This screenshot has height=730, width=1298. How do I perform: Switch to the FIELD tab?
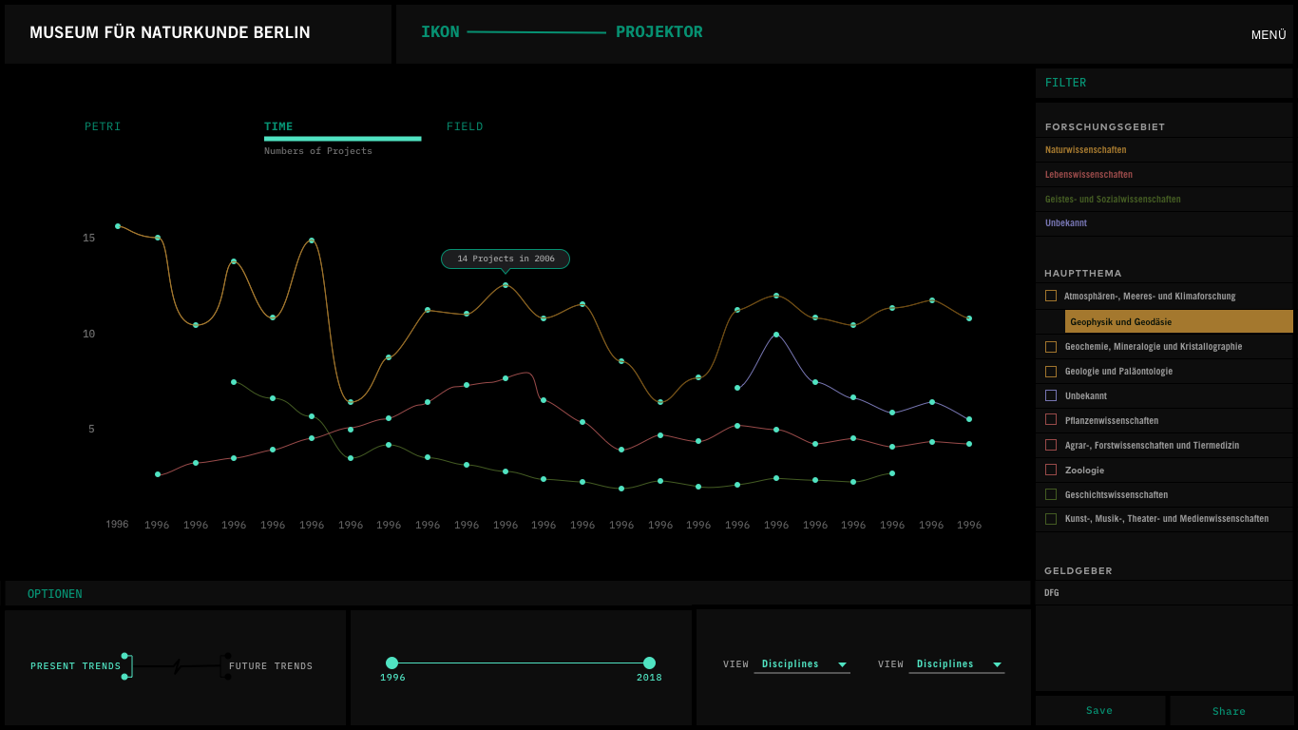coord(465,126)
